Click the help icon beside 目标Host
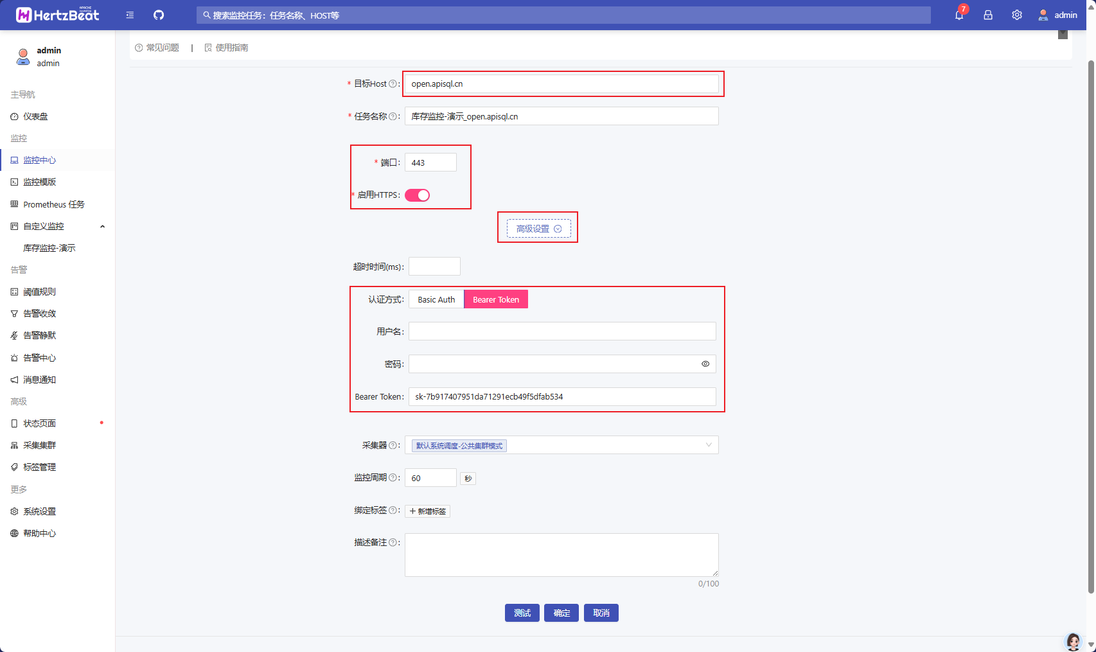The image size is (1096, 652). (393, 84)
